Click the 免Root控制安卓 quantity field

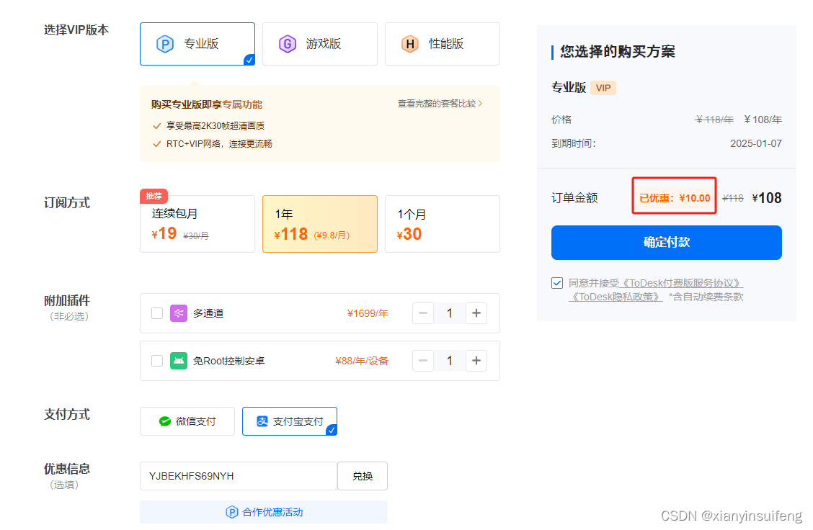point(450,361)
